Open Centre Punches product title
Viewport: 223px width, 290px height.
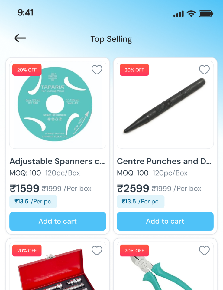[164, 161]
